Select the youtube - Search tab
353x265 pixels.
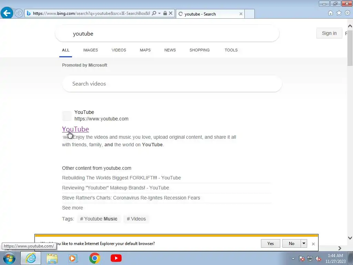210,14
